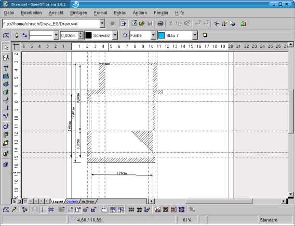Screen dimensions: 295x226
Task: Expand the line color Schwarz dropdown
Action: click(115, 35)
